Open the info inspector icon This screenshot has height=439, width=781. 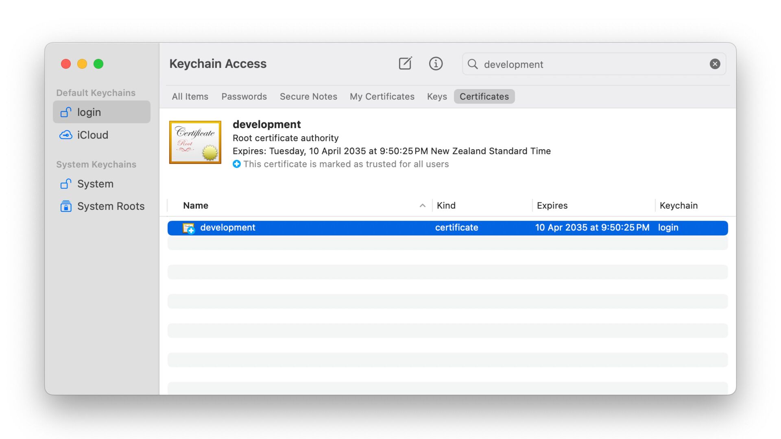pyautogui.click(x=436, y=63)
